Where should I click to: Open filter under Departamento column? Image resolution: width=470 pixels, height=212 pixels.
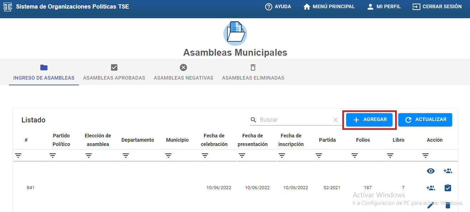coord(126,156)
